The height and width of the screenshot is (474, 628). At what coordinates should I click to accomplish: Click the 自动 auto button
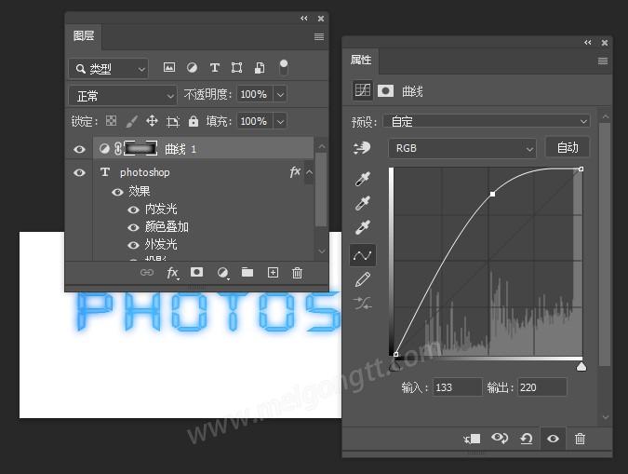[568, 148]
